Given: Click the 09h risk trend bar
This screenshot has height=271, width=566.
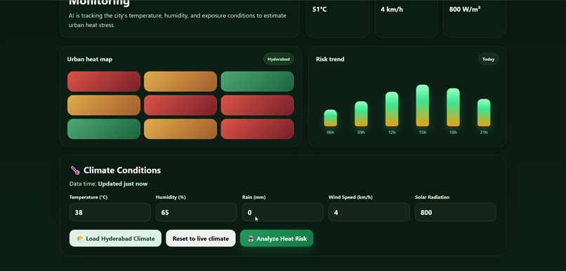Looking at the screenshot, I should (361, 113).
